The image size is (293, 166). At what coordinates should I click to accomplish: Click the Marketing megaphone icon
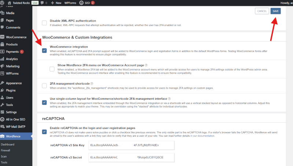tap(2, 66)
